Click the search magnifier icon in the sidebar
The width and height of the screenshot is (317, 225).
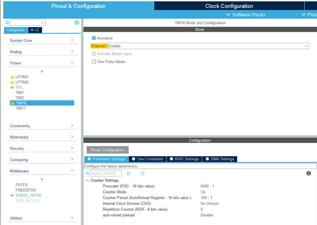[7, 22]
